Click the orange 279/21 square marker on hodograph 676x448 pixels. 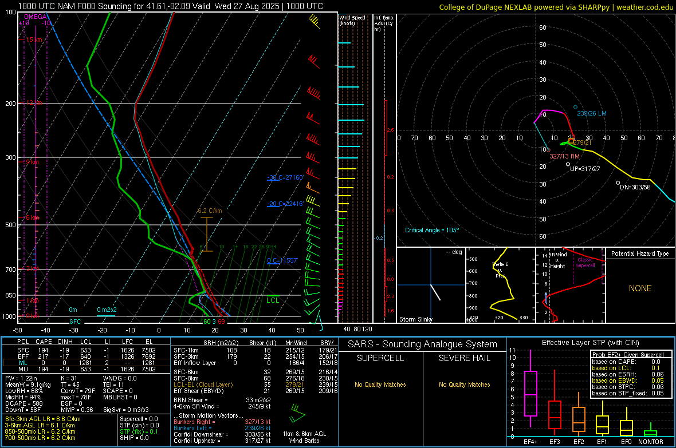571,141
